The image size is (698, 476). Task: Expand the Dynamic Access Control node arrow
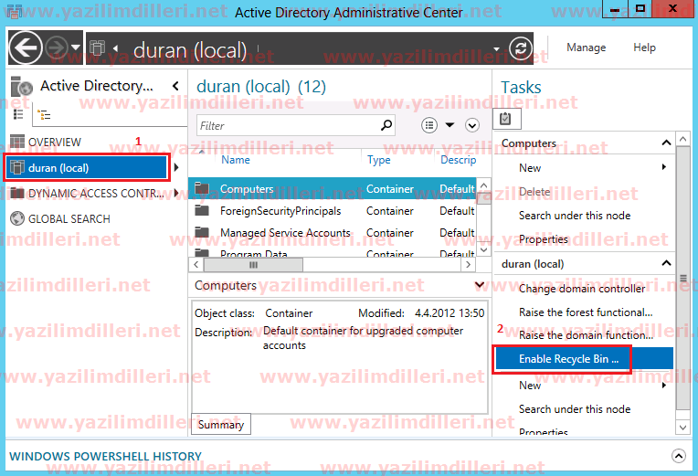point(174,194)
